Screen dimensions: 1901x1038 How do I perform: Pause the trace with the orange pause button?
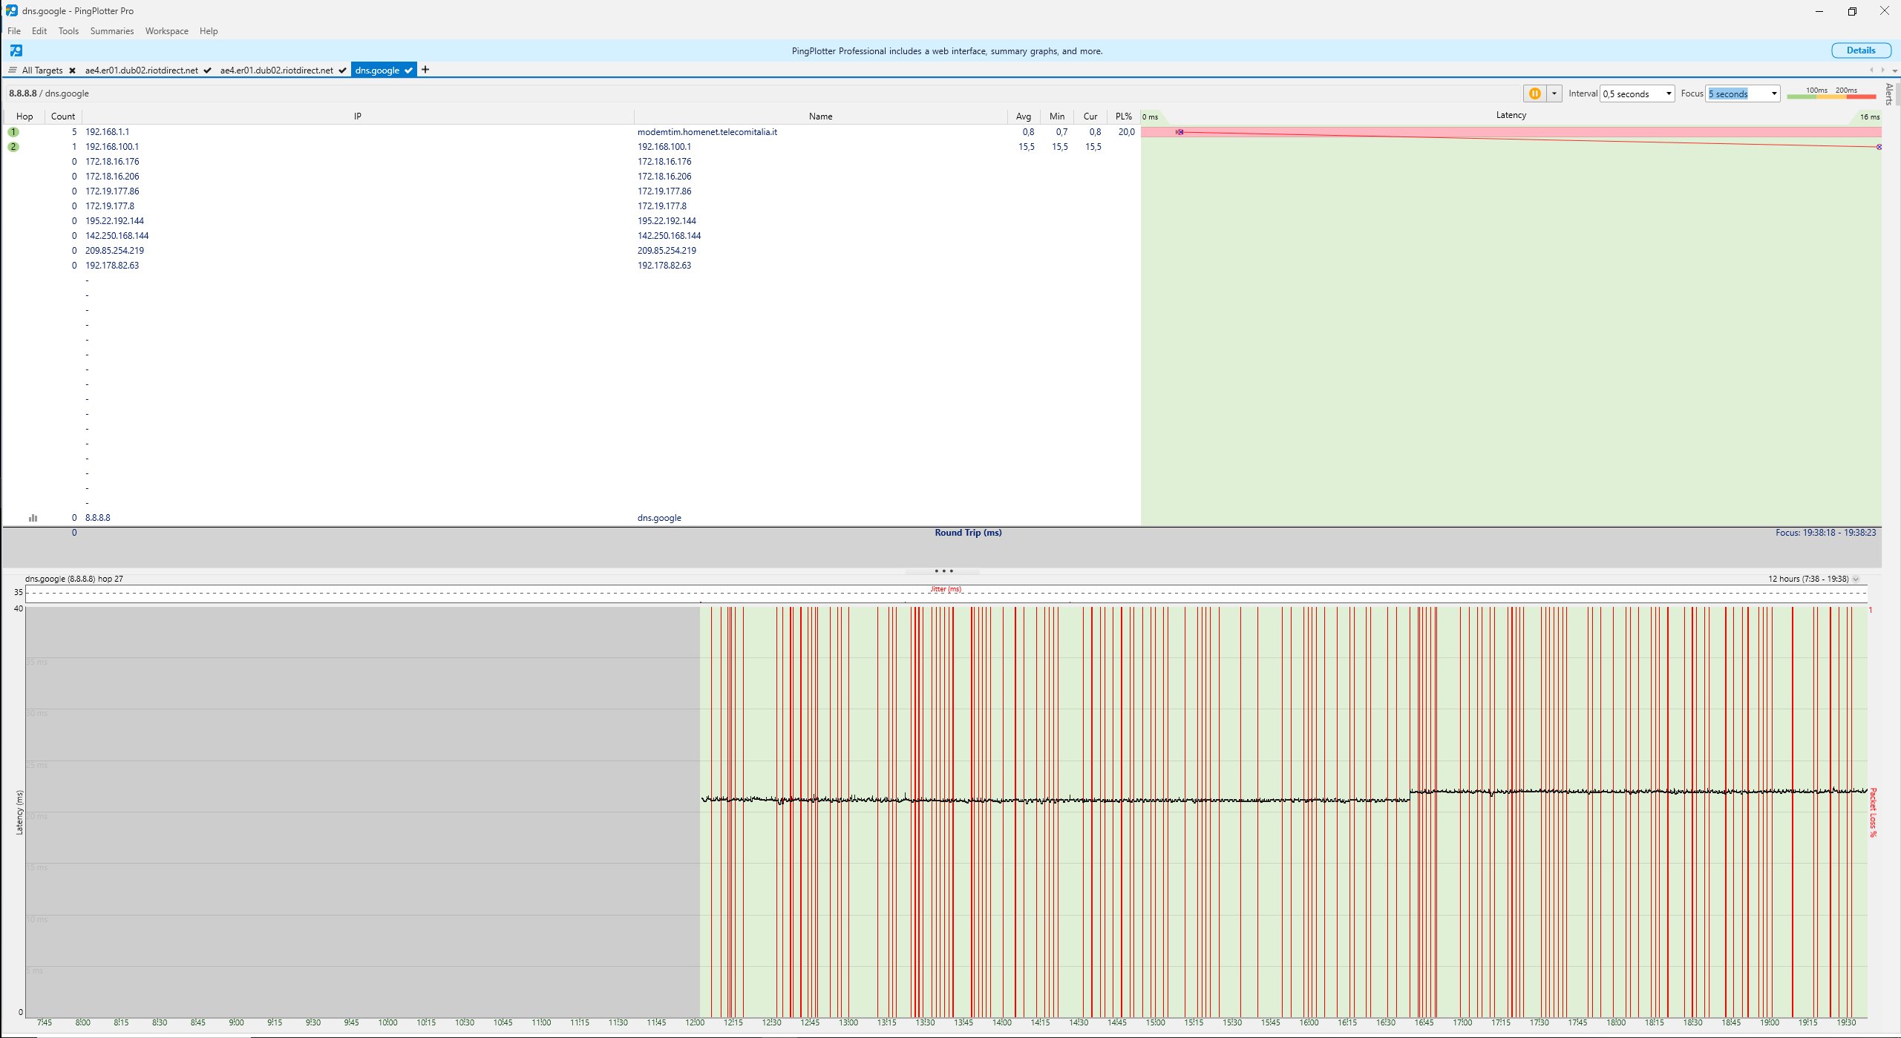1534,93
